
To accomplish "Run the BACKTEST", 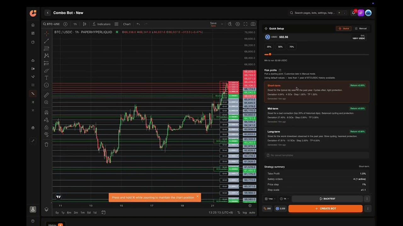I will [x=327, y=199].
